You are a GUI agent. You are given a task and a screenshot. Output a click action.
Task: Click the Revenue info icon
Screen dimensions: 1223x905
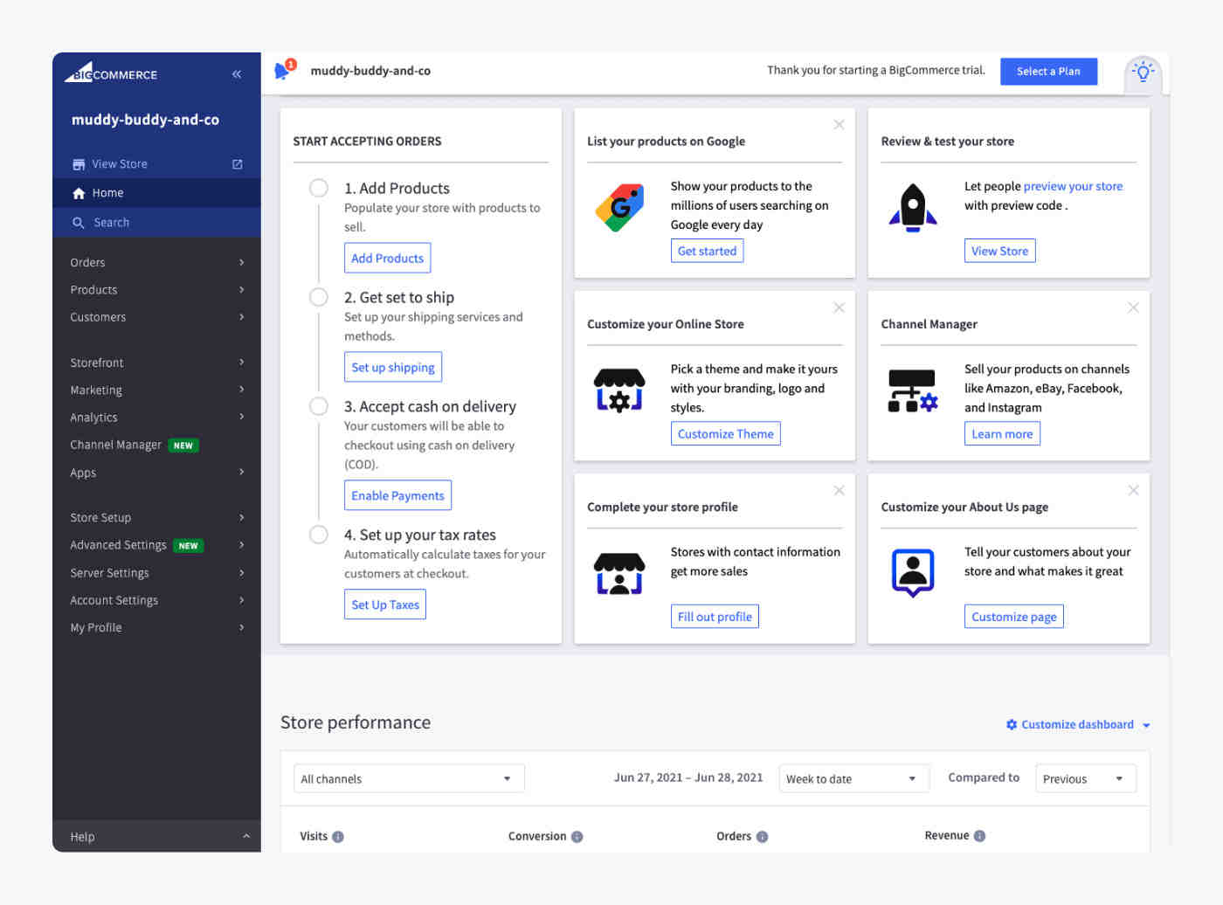point(979,836)
